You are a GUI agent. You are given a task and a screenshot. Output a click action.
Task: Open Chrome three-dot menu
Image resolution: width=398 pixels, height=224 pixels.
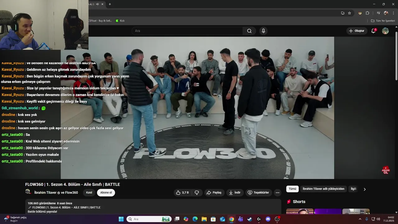pyautogui.click(x=393, y=13)
